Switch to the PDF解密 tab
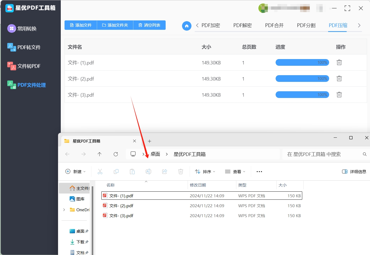Image resolution: width=370 pixels, height=255 pixels. point(243,25)
